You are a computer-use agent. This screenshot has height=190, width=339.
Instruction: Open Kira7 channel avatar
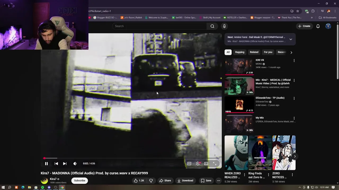(x=44, y=180)
